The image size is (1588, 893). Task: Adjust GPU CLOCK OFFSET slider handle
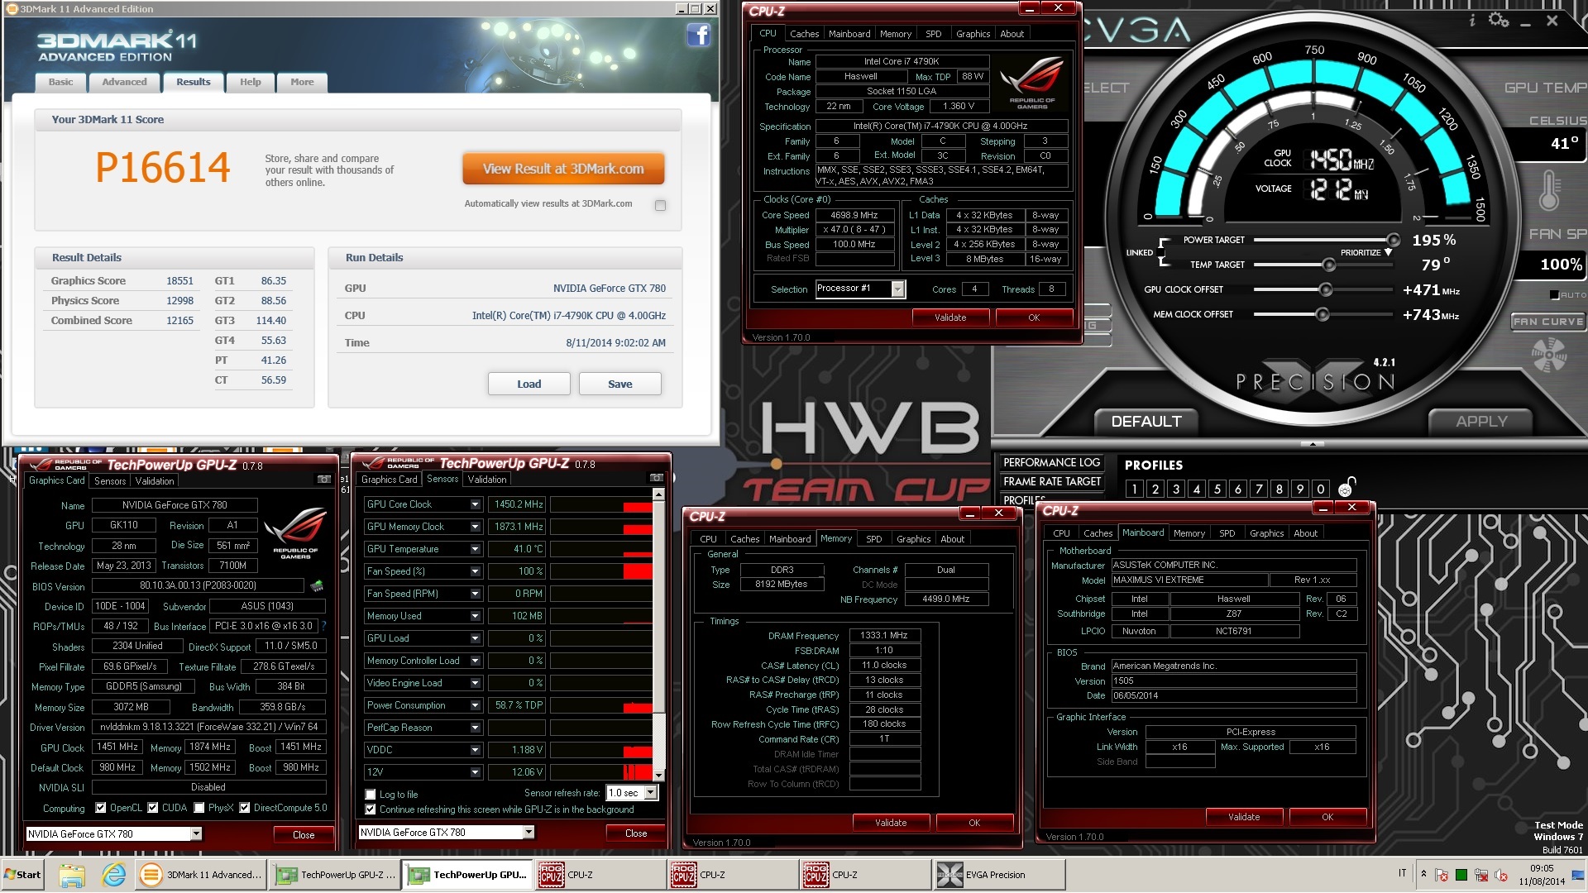[1325, 289]
